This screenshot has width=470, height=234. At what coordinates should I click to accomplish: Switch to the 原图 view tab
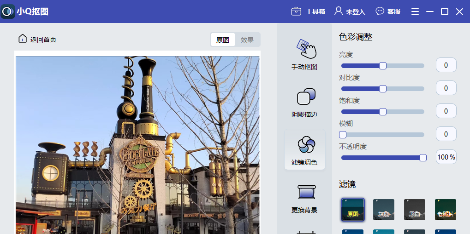tap(223, 40)
